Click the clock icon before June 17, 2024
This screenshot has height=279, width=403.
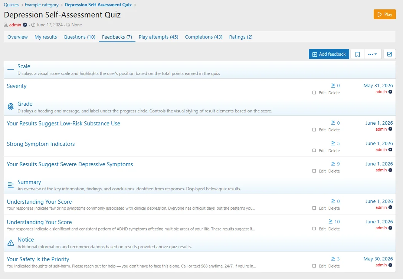pos(33,25)
